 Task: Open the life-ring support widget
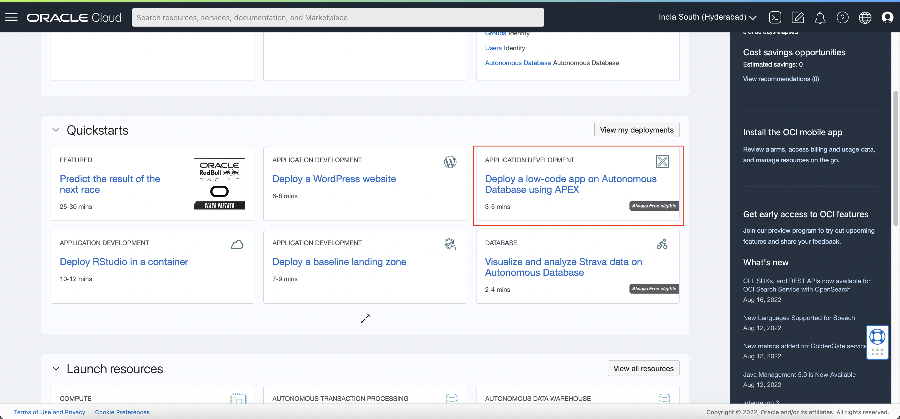point(877,337)
